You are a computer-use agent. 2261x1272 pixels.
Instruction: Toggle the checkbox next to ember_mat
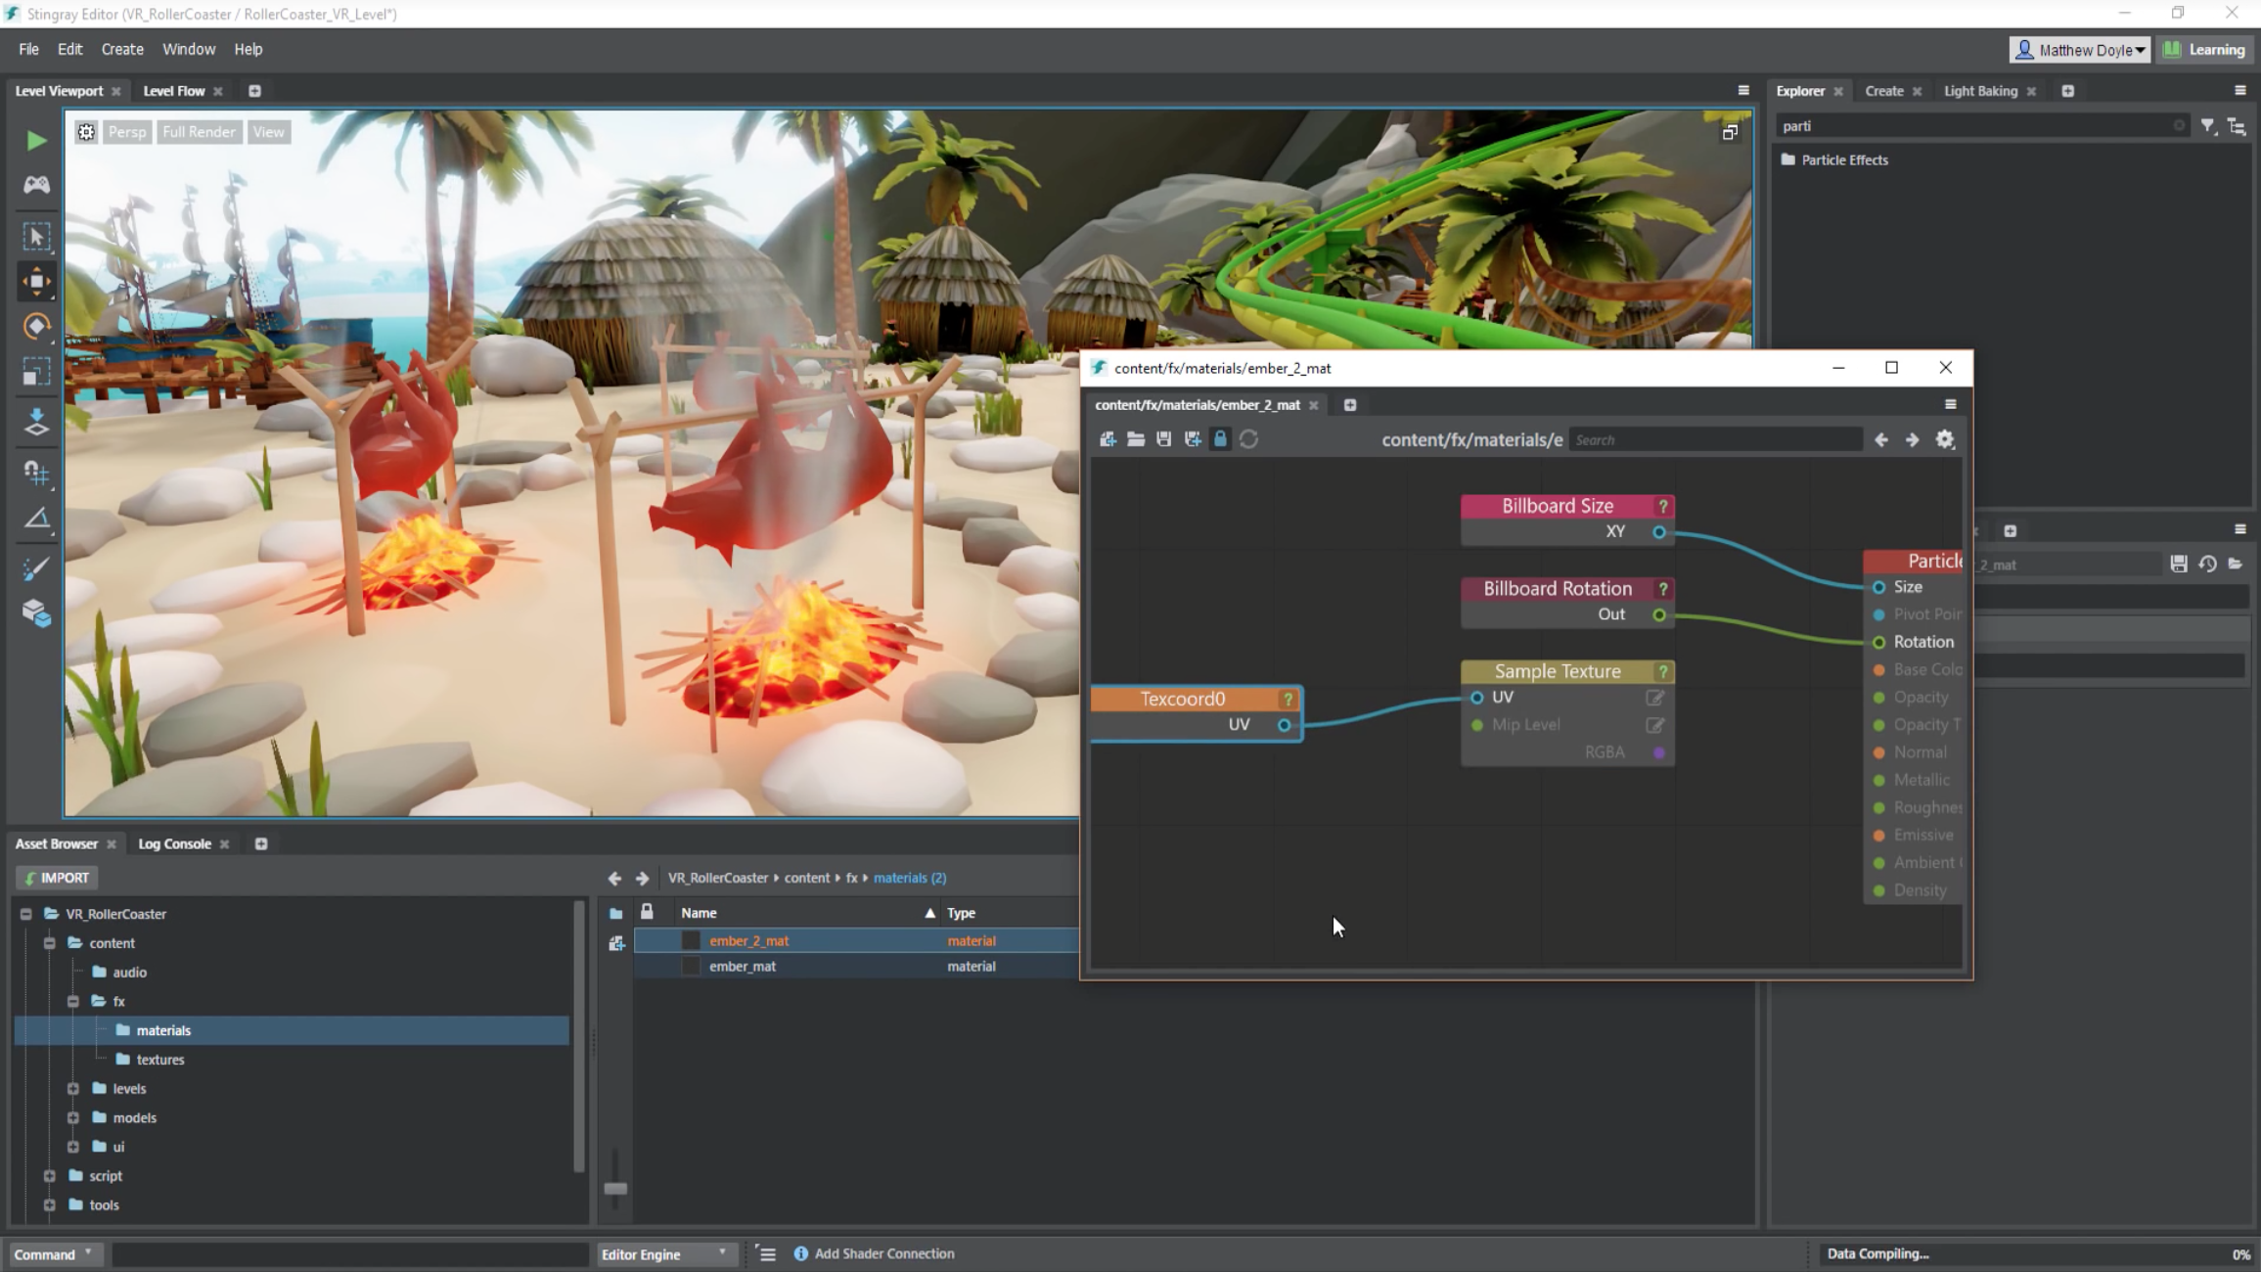(691, 966)
